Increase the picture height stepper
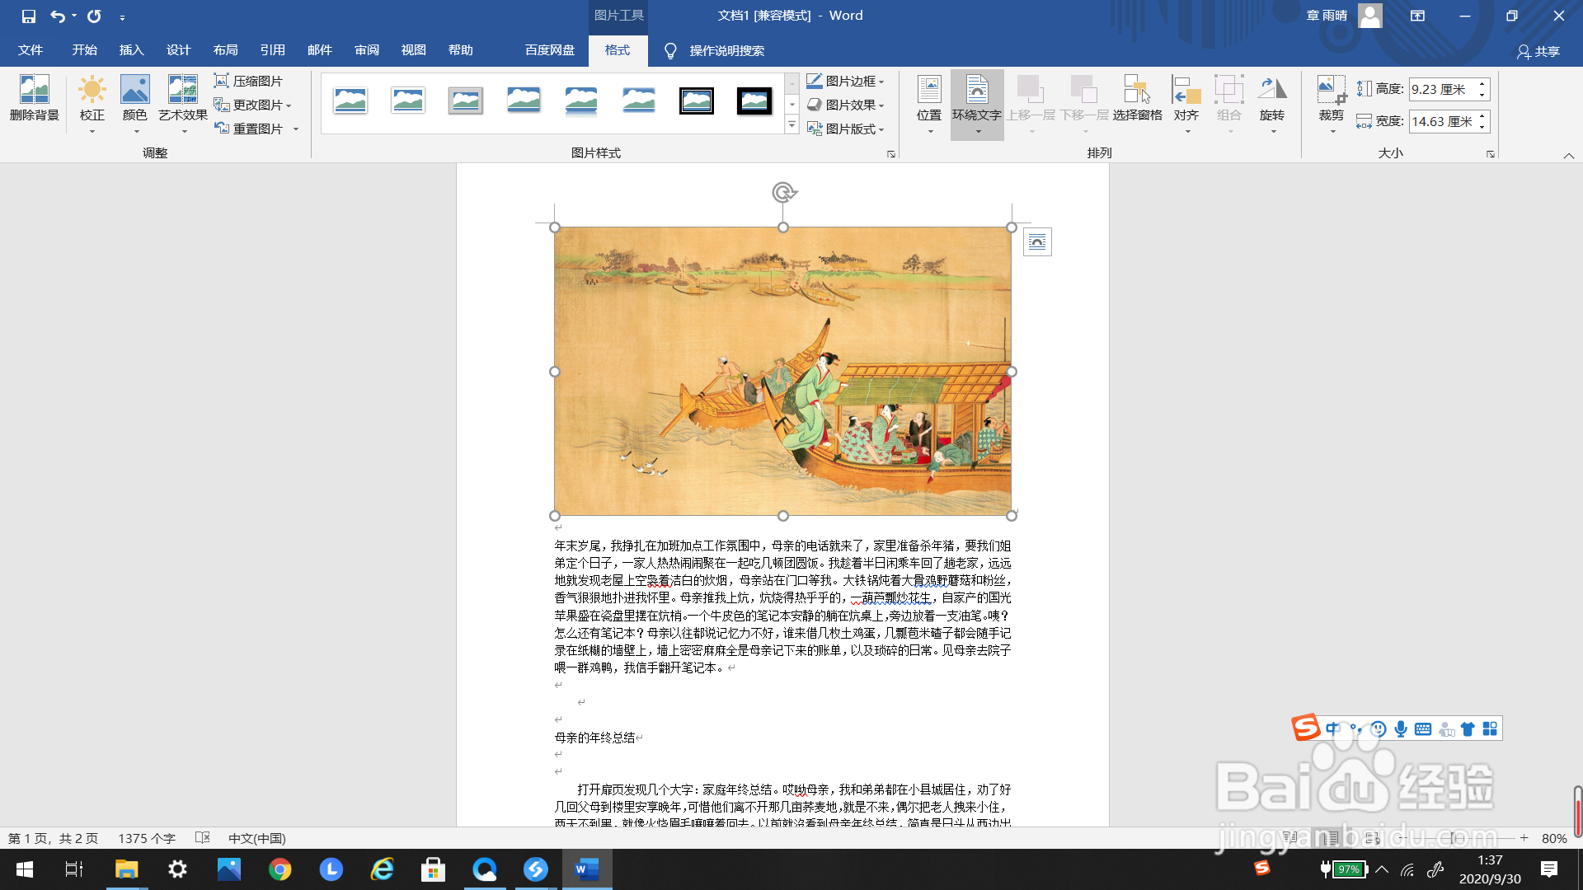Viewport: 1583px width, 890px height. (1482, 84)
